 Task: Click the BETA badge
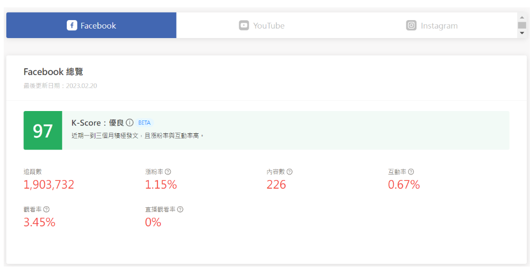[144, 123]
